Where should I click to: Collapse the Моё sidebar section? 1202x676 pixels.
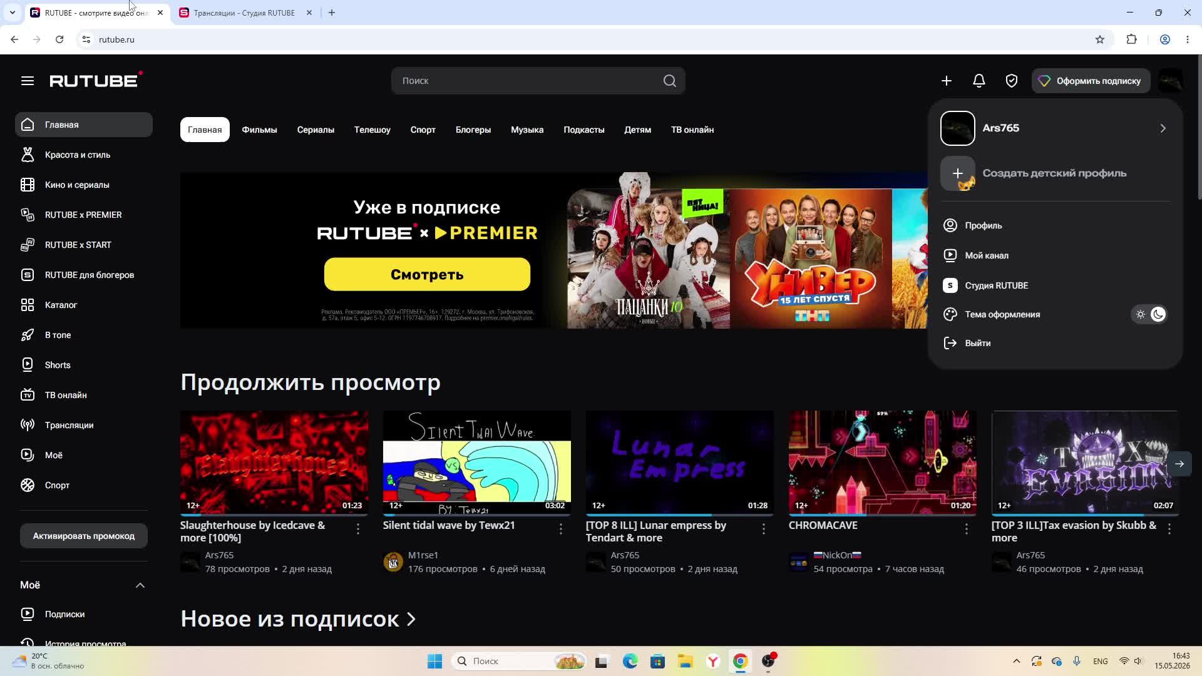tap(140, 585)
